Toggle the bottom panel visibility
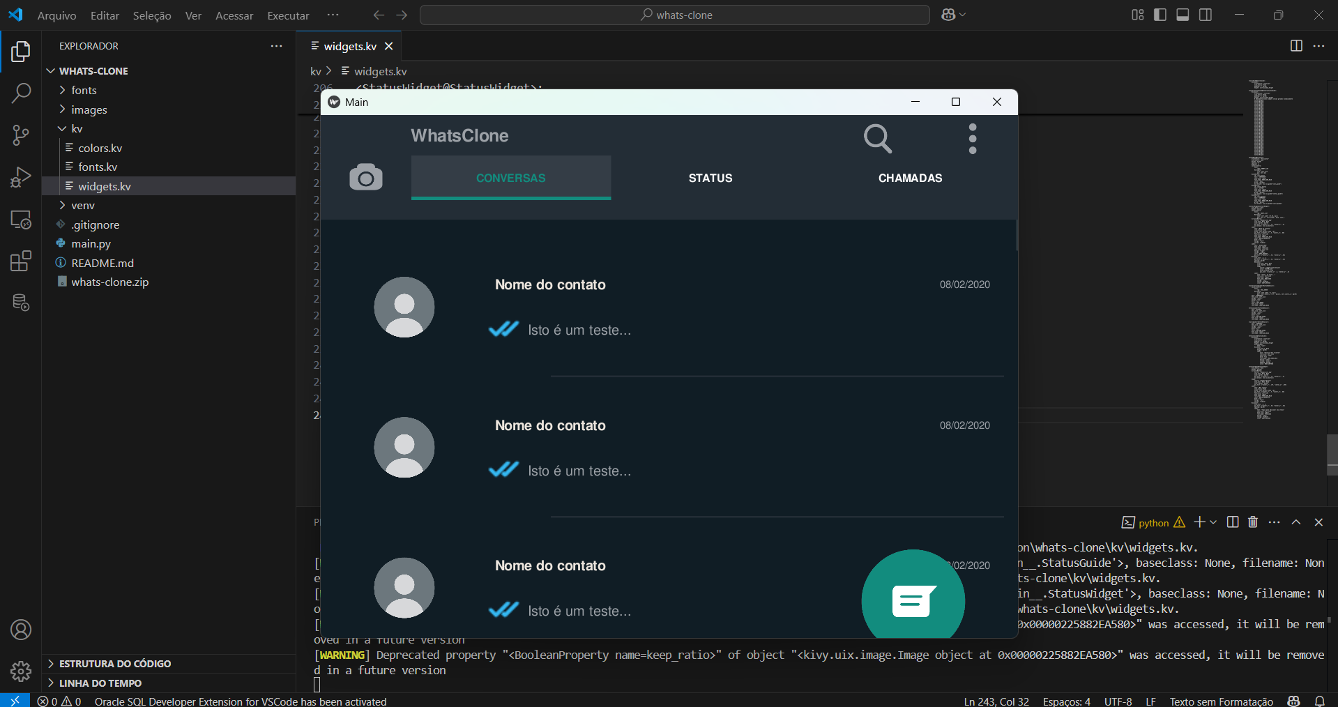 [1183, 15]
